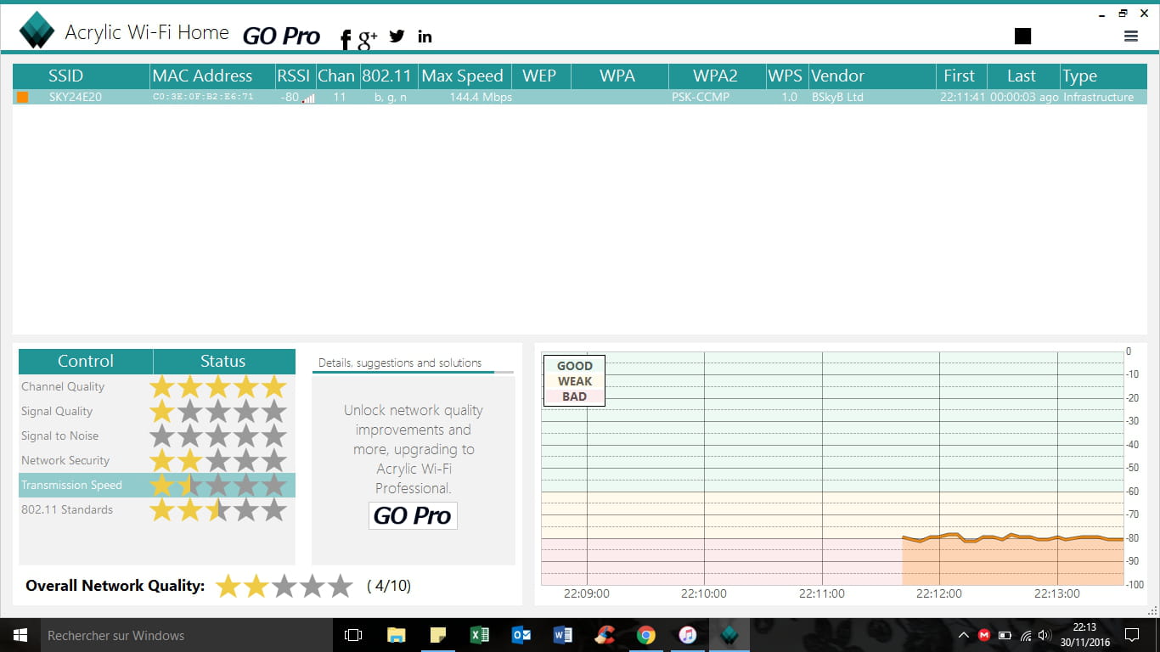1160x652 pixels.
Task: Open the Facebook page icon
Action: coord(346,39)
